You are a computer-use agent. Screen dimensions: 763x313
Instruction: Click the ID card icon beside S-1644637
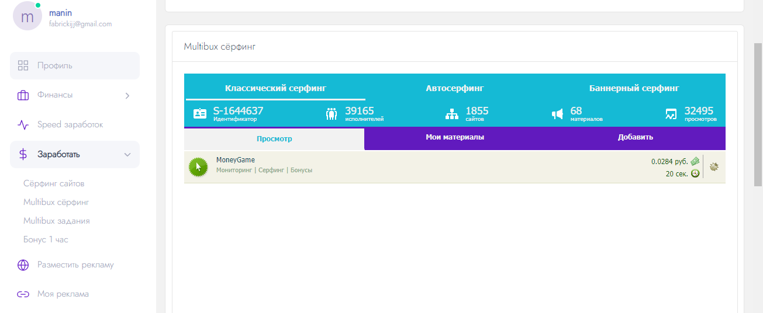[200, 114]
